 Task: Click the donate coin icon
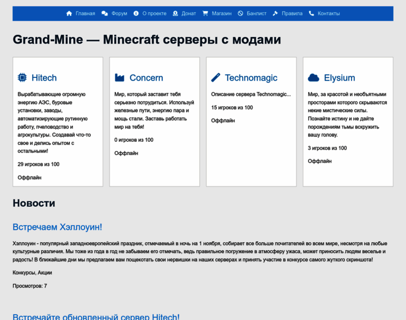[175, 13]
